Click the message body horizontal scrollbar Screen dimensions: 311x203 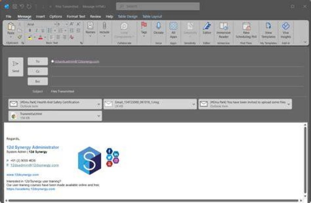[153, 200]
